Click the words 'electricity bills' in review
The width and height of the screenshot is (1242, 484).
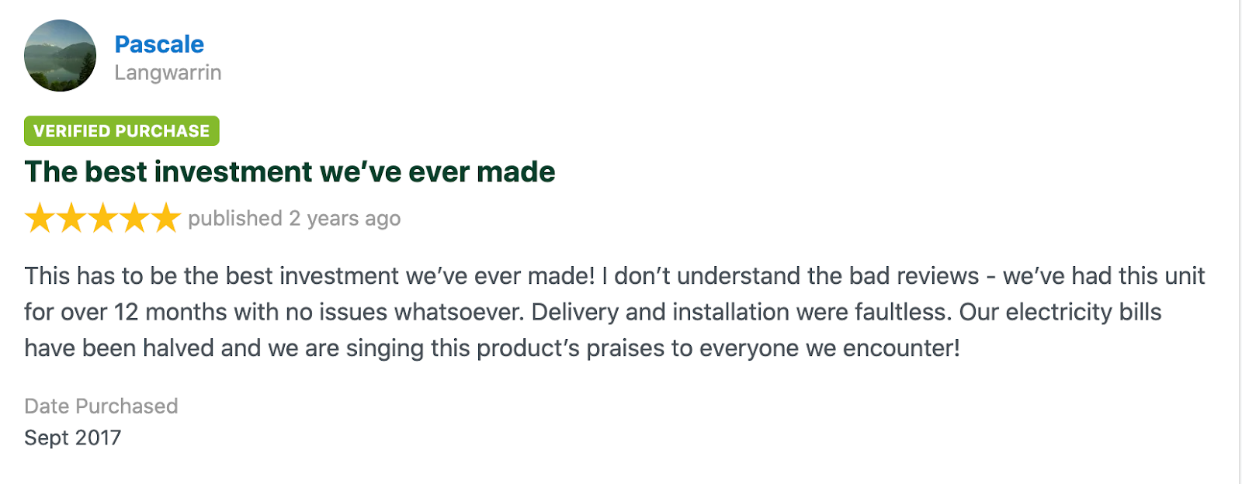[x=1084, y=312]
